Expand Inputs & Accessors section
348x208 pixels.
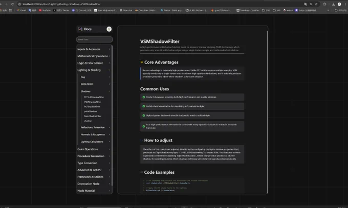point(94,49)
